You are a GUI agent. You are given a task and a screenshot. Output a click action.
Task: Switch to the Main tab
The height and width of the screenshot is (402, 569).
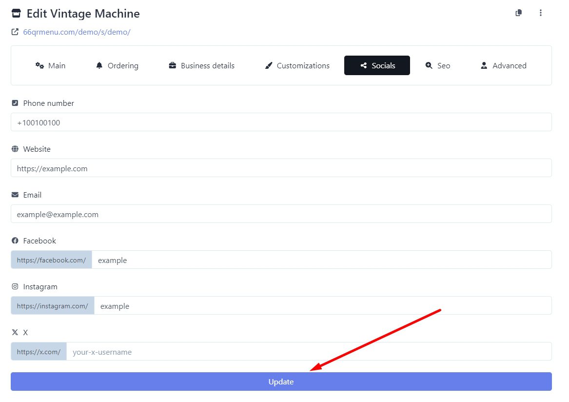tap(50, 65)
